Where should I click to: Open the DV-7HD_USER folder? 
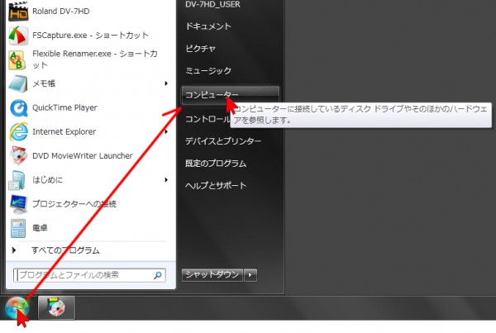(212, 4)
